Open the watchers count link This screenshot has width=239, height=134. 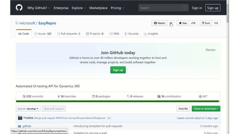pyautogui.click(x=171, y=23)
